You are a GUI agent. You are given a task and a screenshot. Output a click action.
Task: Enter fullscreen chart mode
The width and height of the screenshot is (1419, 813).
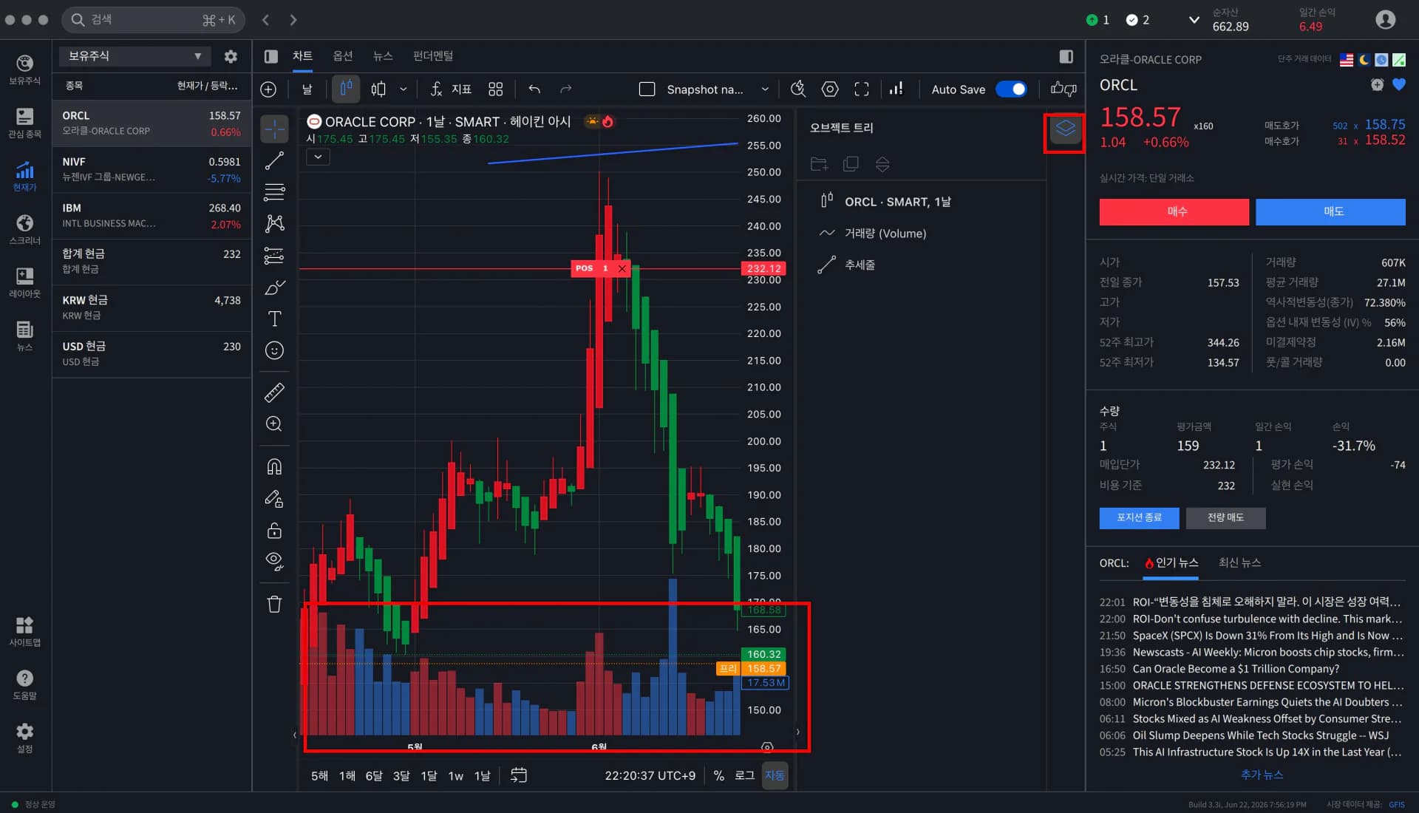tap(862, 89)
